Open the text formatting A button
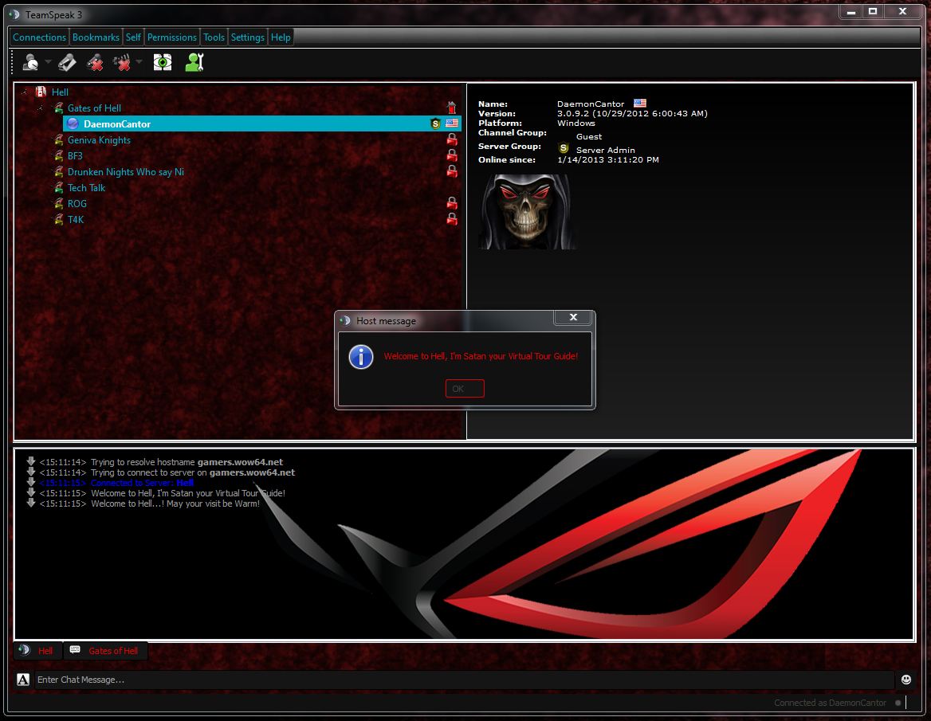 pyautogui.click(x=22, y=680)
